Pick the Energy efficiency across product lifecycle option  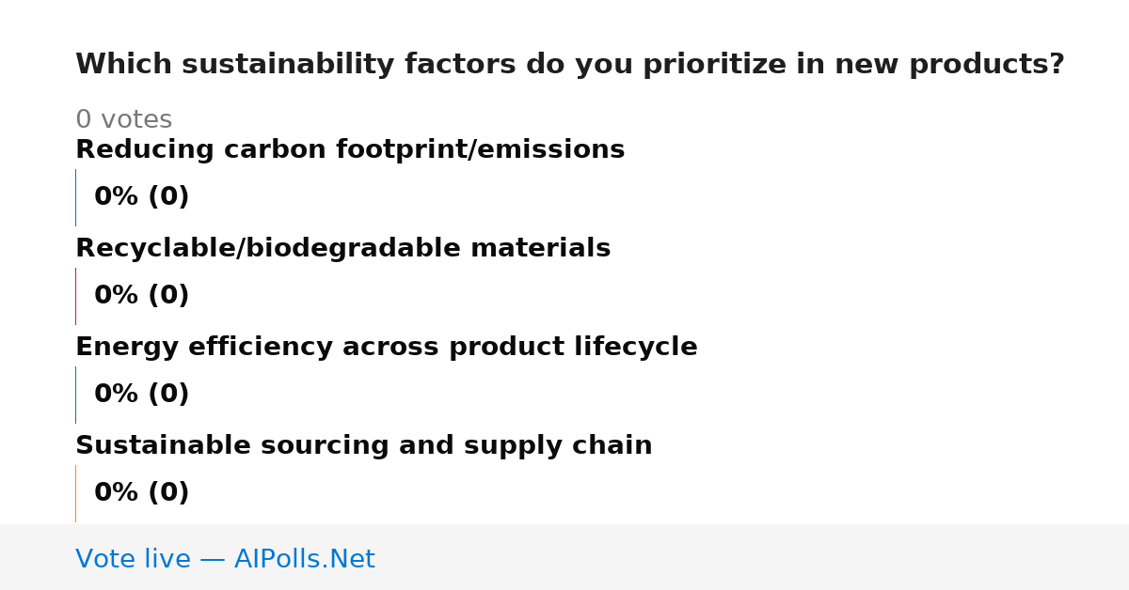(x=386, y=347)
